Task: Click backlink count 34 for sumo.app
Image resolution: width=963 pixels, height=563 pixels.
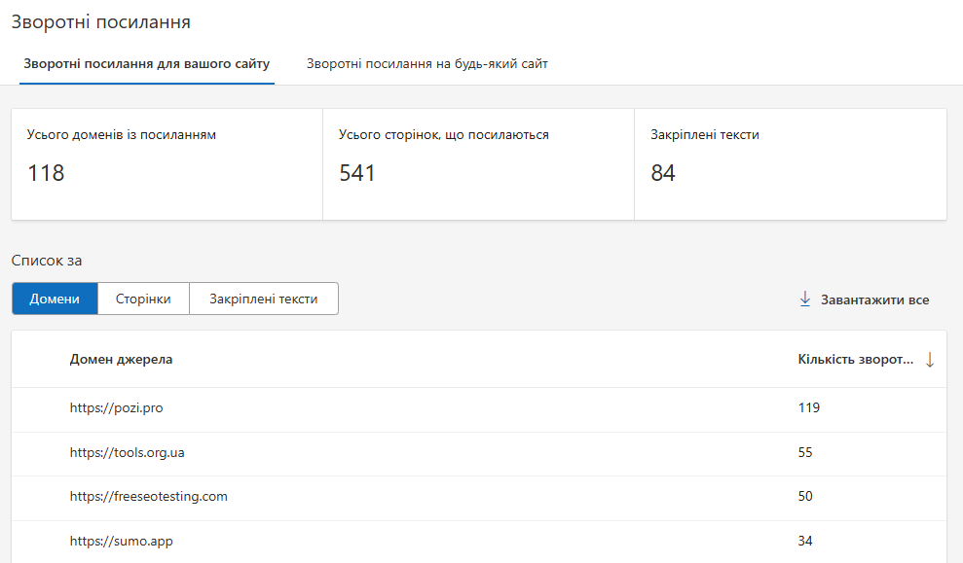Action: click(804, 542)
